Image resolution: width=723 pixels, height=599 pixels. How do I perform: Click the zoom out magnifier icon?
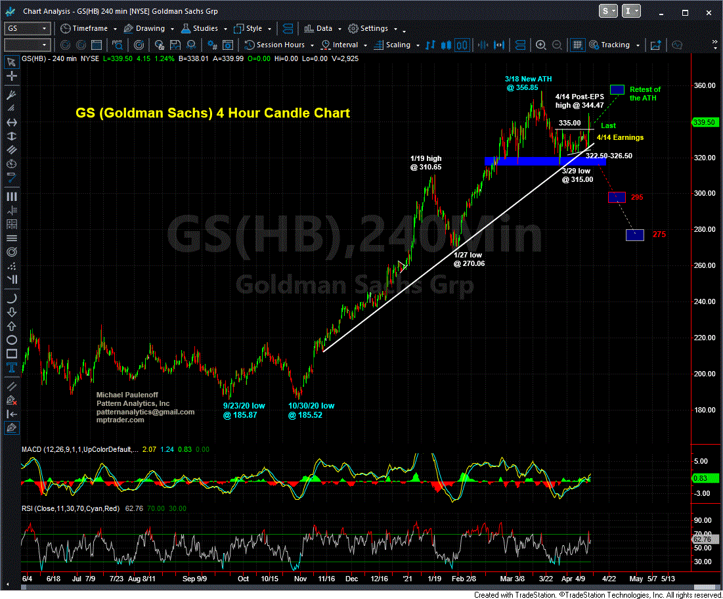pyautogui.click(x=557, y=45)
